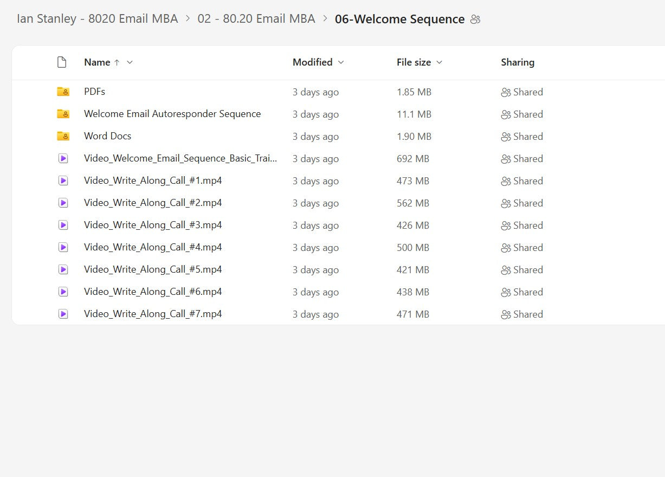The height and width of the screenshot is (477, 665).
Task: Open Welcome Email Autoresponder Sequence folder name
Action: pyautogui.click(x=172, y=114)
